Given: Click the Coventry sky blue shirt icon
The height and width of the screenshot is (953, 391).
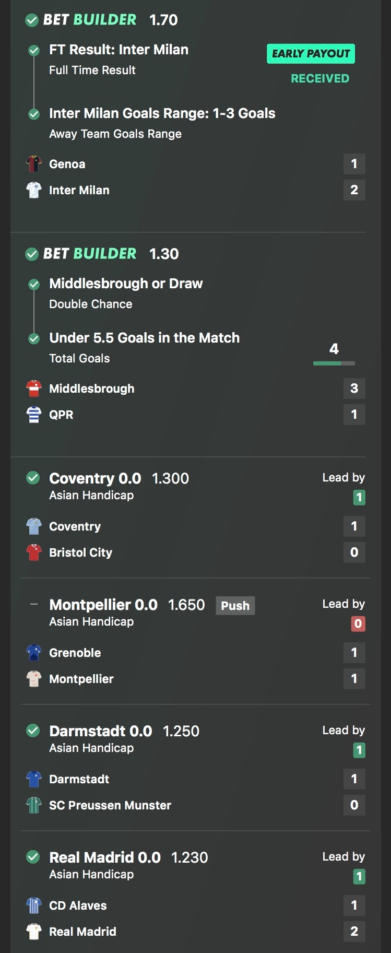Looking at the screenshot, I should click(x=34, y=526).
